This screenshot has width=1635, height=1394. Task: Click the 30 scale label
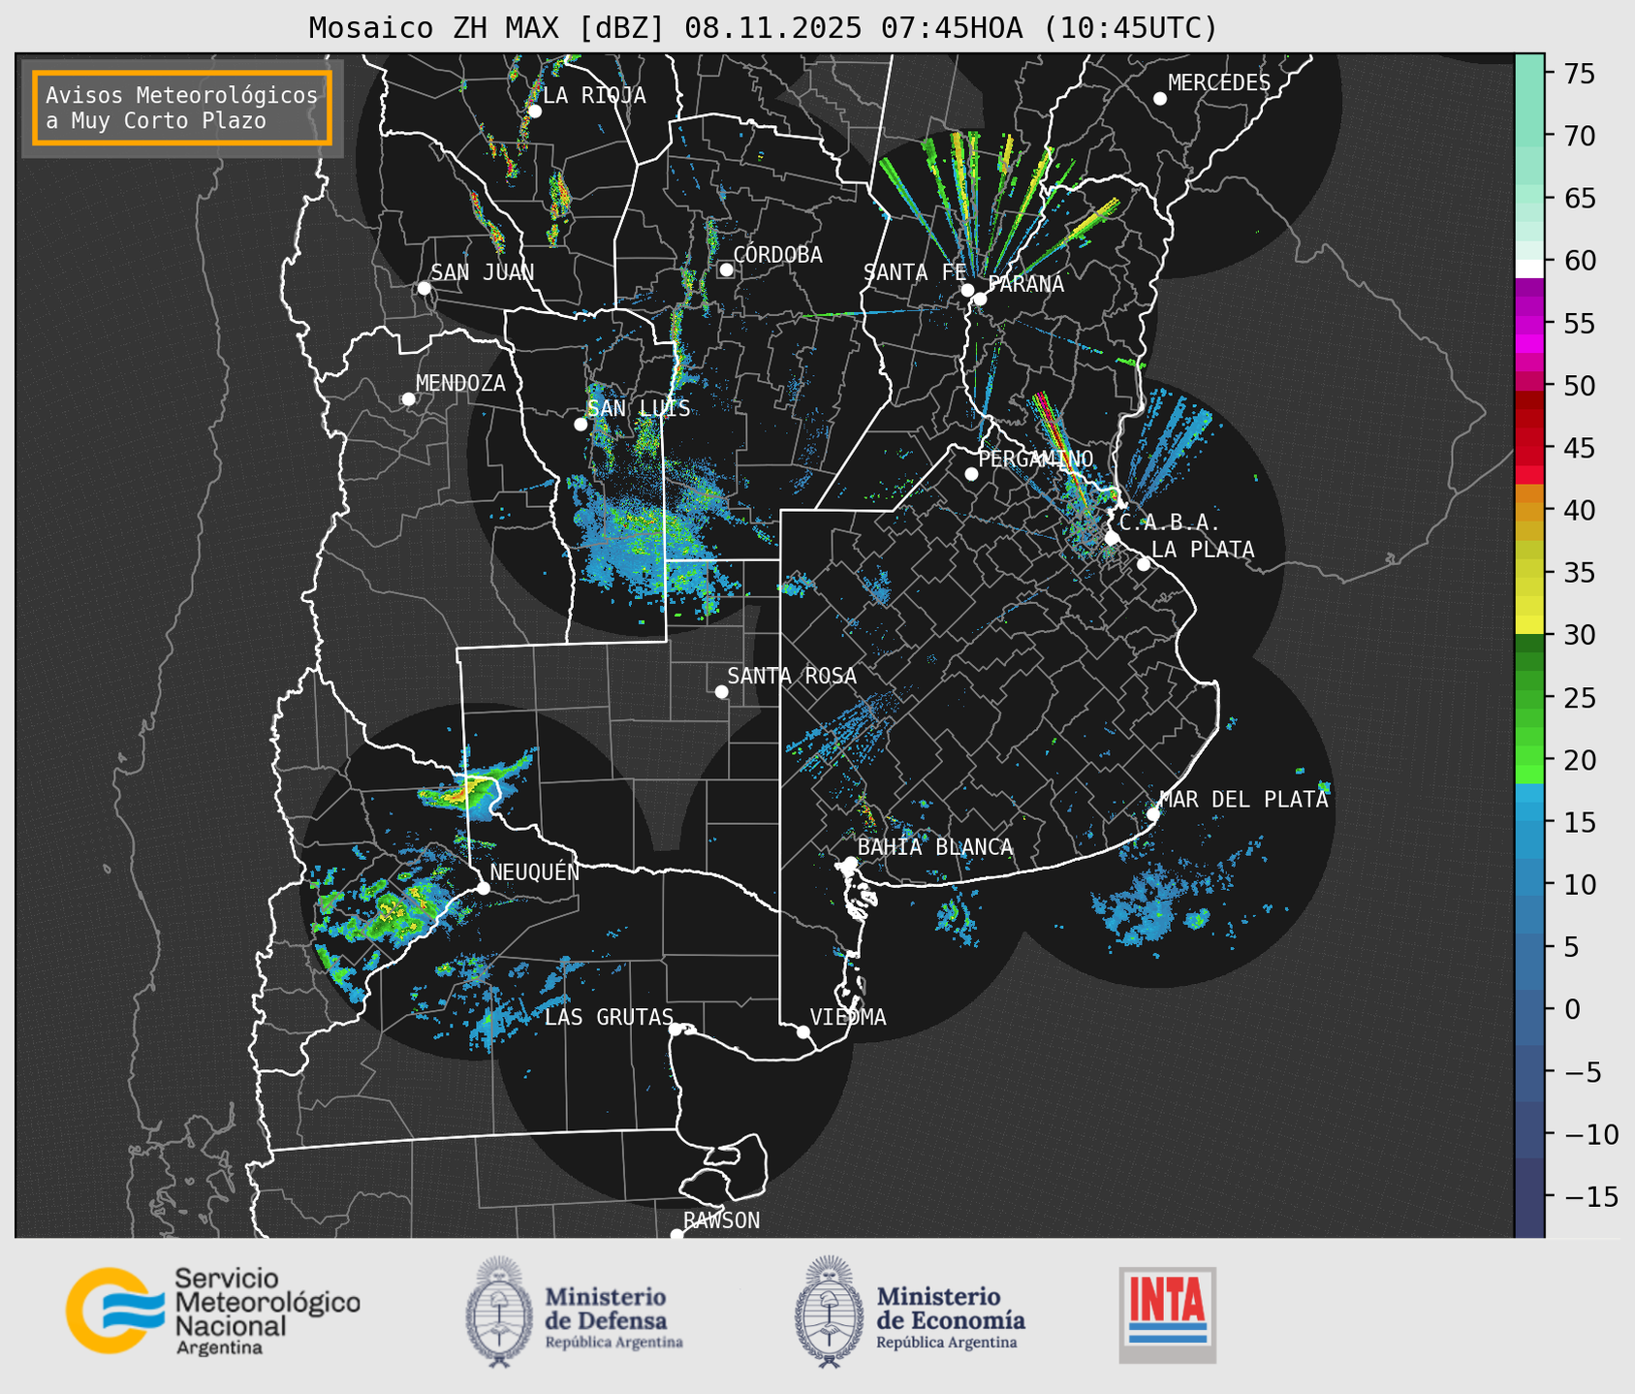click(1582, 636)
